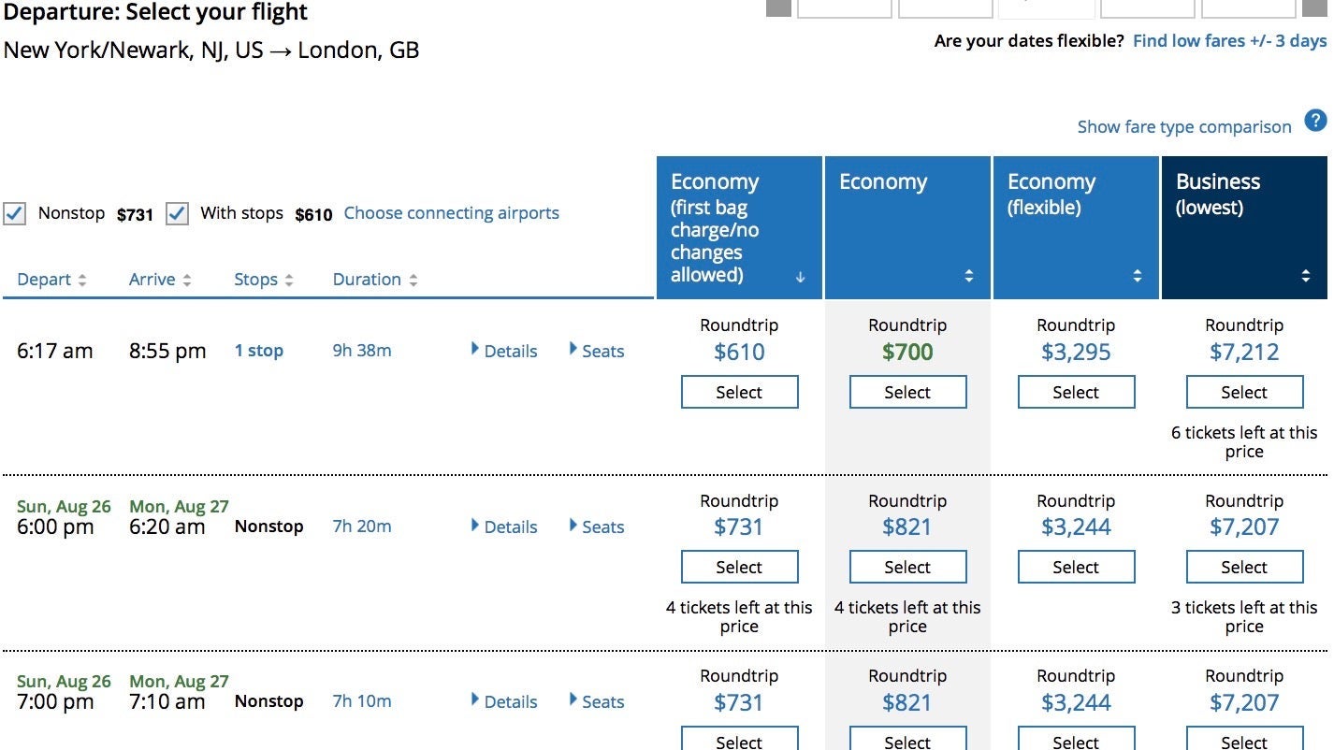
Task: Uncheck the Nonstop flights checkbox
Action: (15, 213)
